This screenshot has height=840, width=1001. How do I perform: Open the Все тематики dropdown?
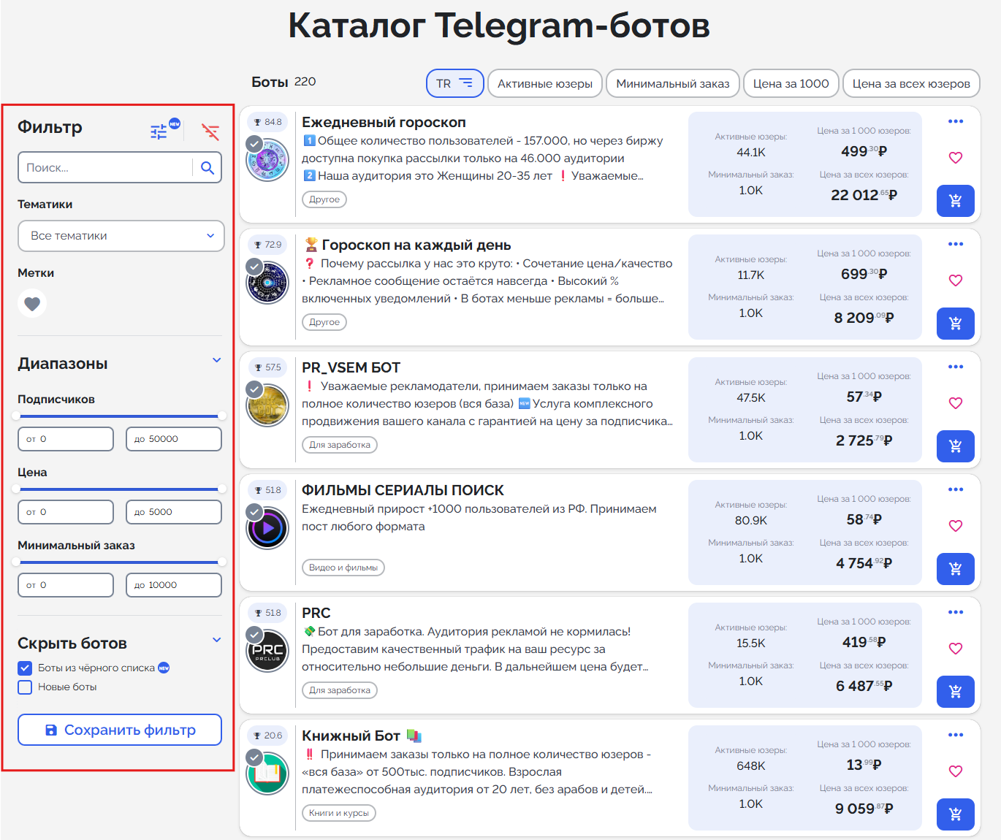pos(121,236)
